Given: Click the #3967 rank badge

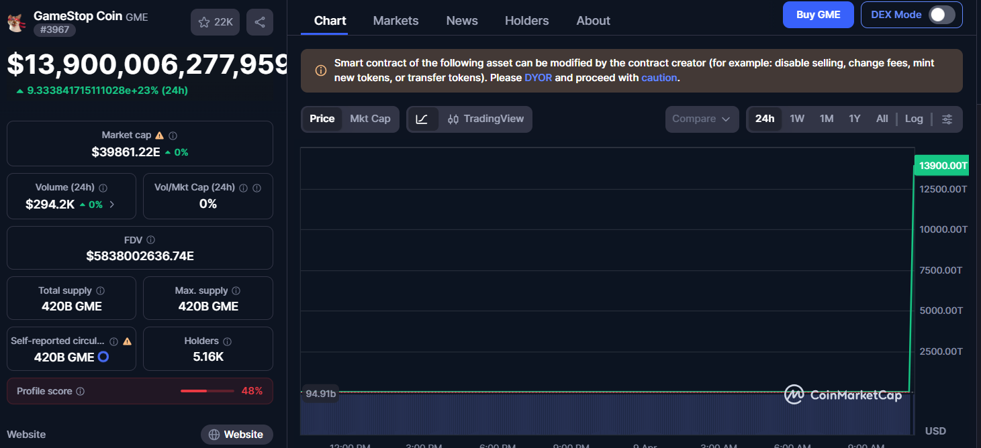Looking at the screenshot, I should tap(55, 30).
